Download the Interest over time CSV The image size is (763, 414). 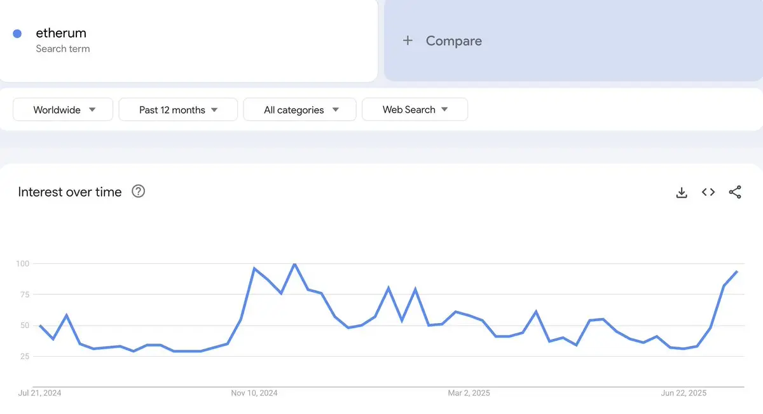tap(682, 192)
